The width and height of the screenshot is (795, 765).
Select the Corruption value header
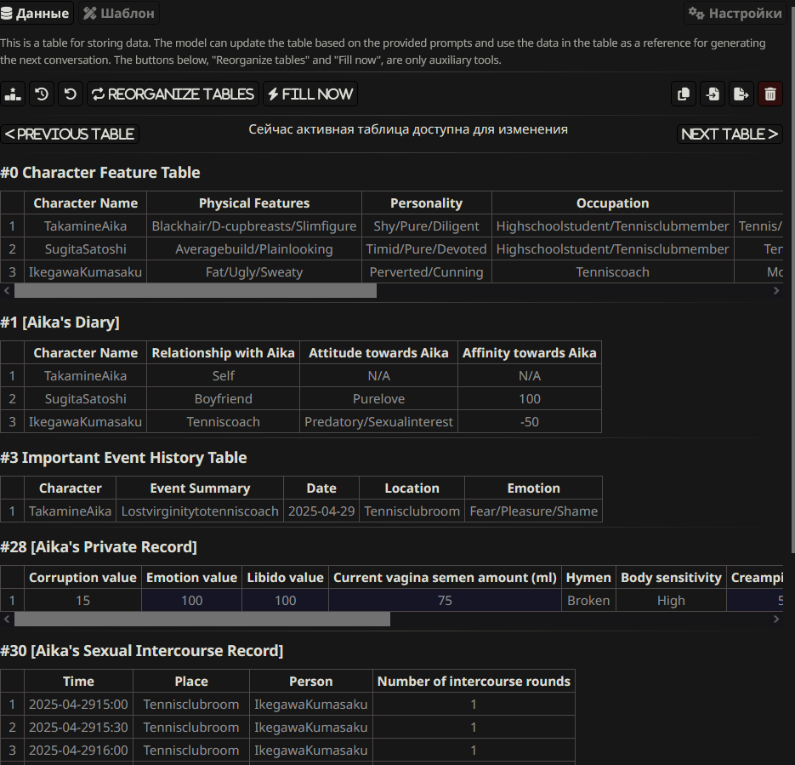(x=82, y=577)
